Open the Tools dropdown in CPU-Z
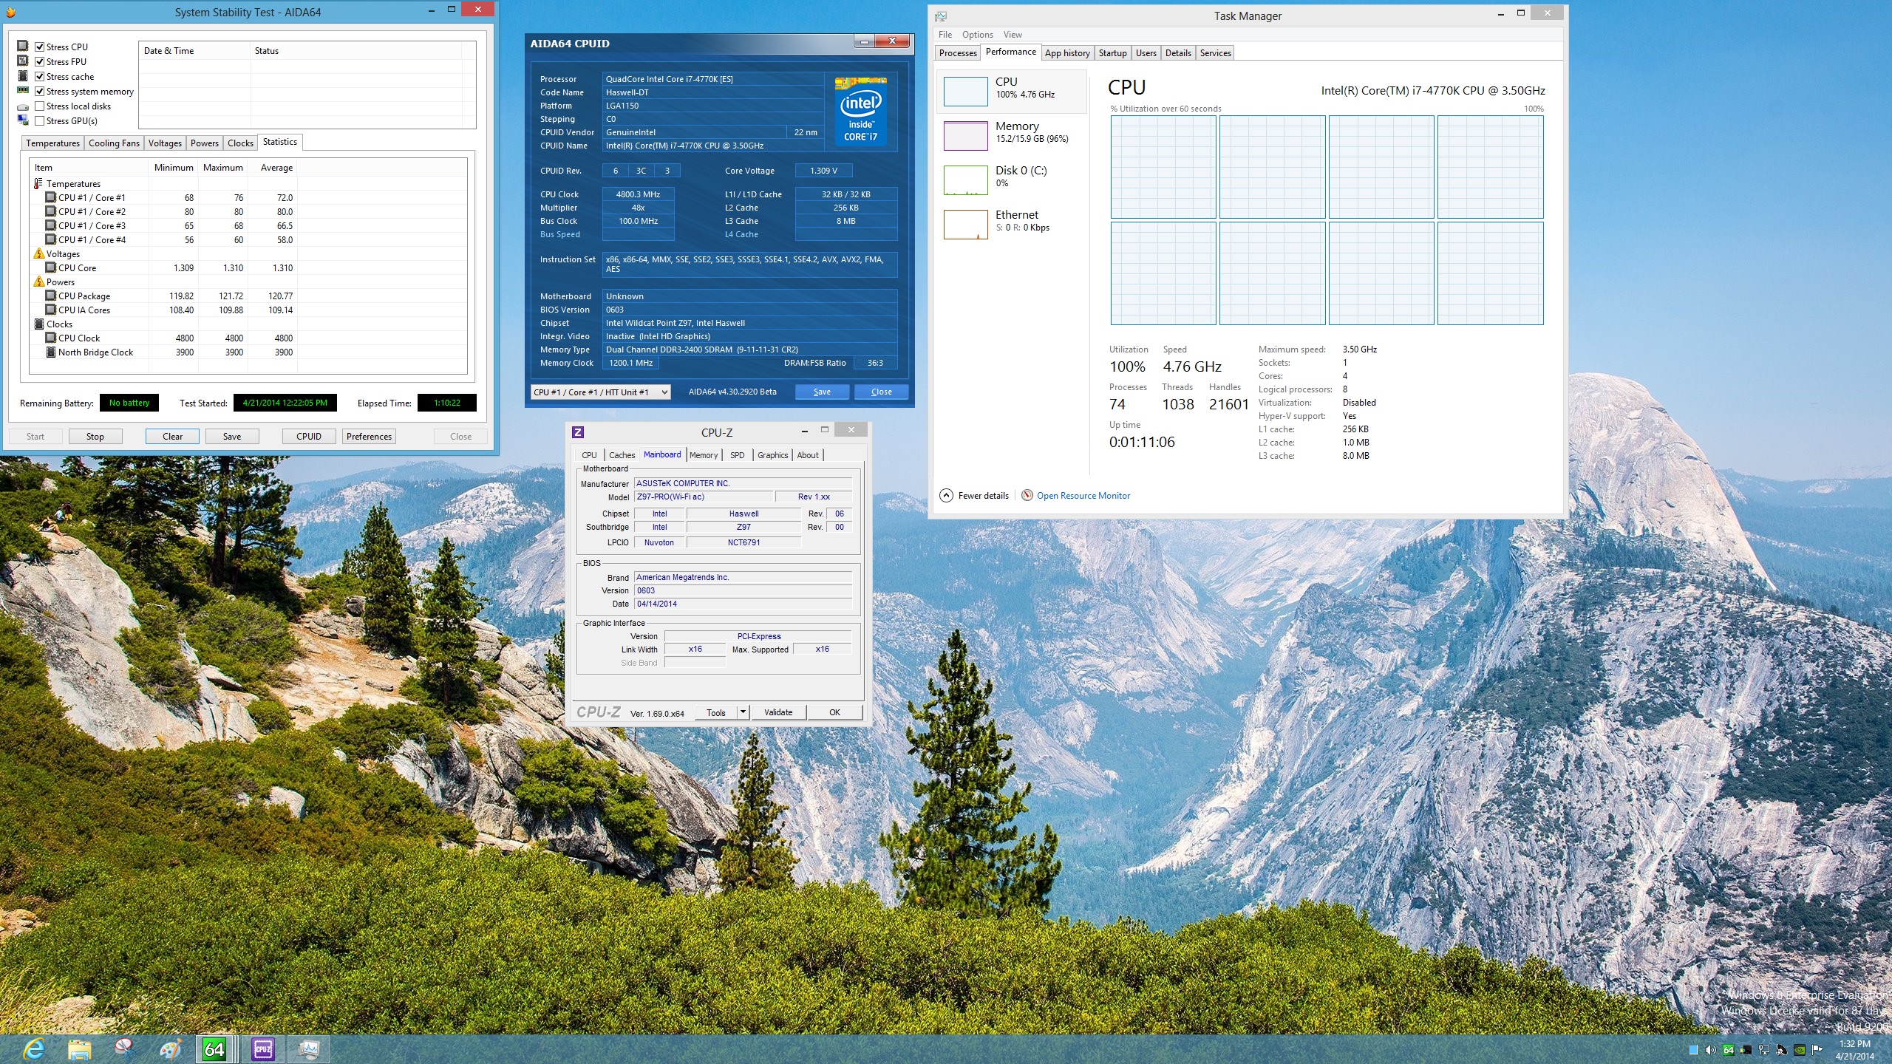The width and height of the screenshot is (1892, 1064). (744, 712)
